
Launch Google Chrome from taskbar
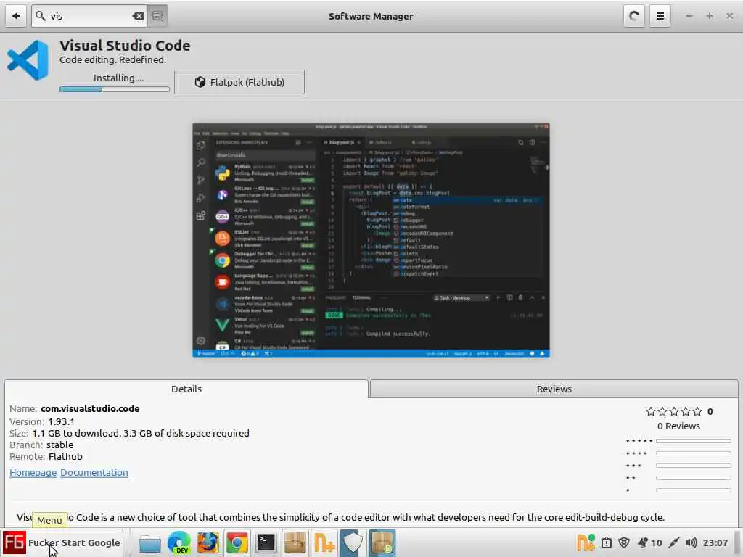click(237, 542)
